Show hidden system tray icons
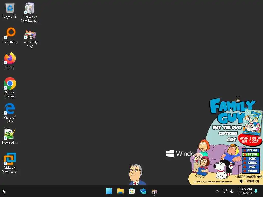263x197 pixels. point(217,191)
